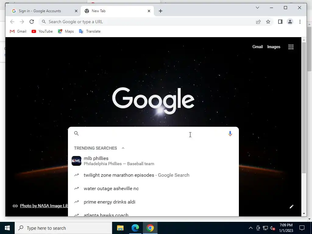Bookmark this tab with the star icon
This screenshot has height=234, width=312.
coord(268,22)
